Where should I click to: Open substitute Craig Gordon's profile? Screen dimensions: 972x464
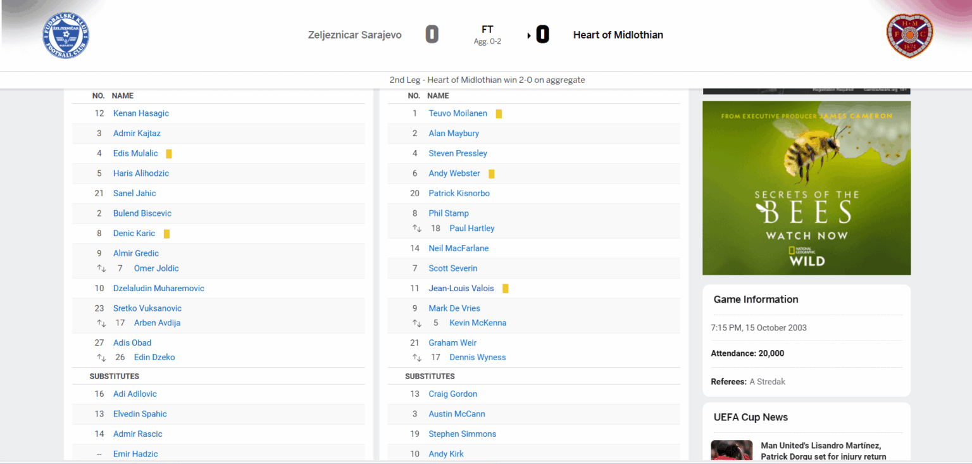[x=452, y=394]
